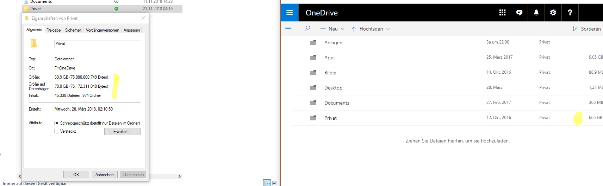Open the Anlagen folder link
The height and width of the screenshot is (186, 603).
(x=333, y=42)
